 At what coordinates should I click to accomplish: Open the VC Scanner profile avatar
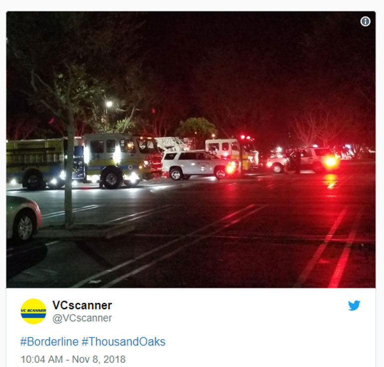coord(33,311)
